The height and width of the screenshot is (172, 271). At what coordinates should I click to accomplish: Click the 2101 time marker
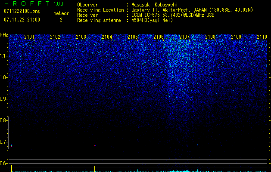[x=29, y=37]
